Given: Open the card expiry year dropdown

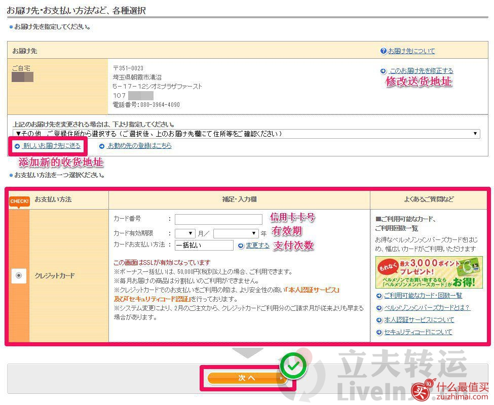Looking at the screenshot, I should pyautogui.click(x=236, y=233).
